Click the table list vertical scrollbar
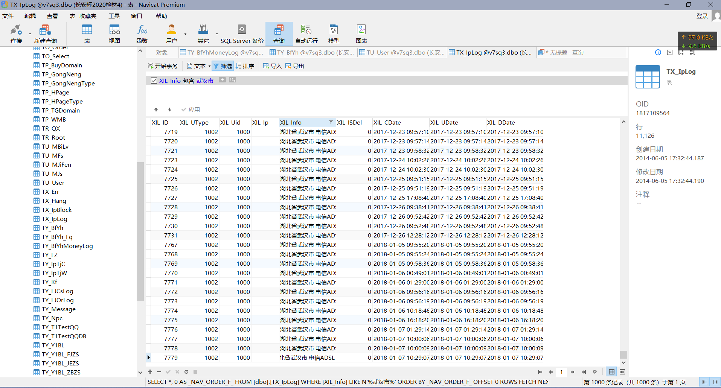Screen dimensions: 721x388 (140, 231)
